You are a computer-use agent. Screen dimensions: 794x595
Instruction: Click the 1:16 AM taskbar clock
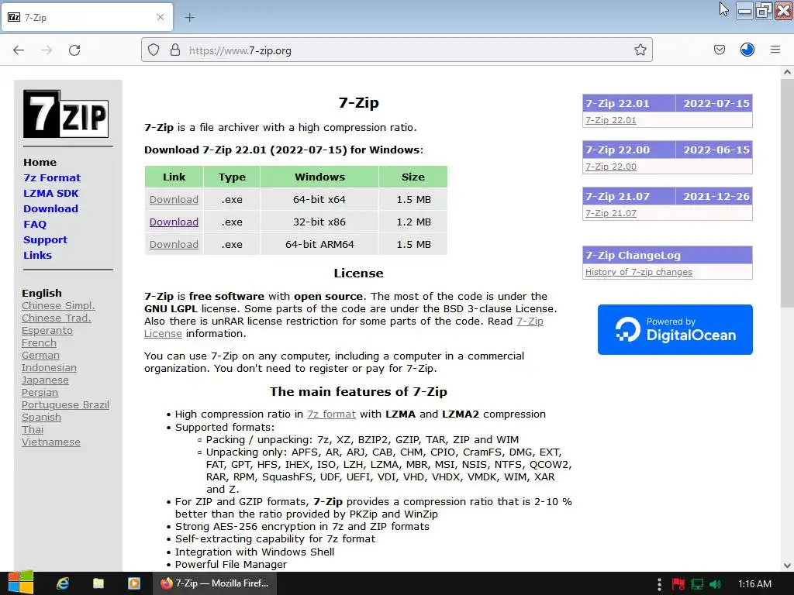tap(754, 584)
